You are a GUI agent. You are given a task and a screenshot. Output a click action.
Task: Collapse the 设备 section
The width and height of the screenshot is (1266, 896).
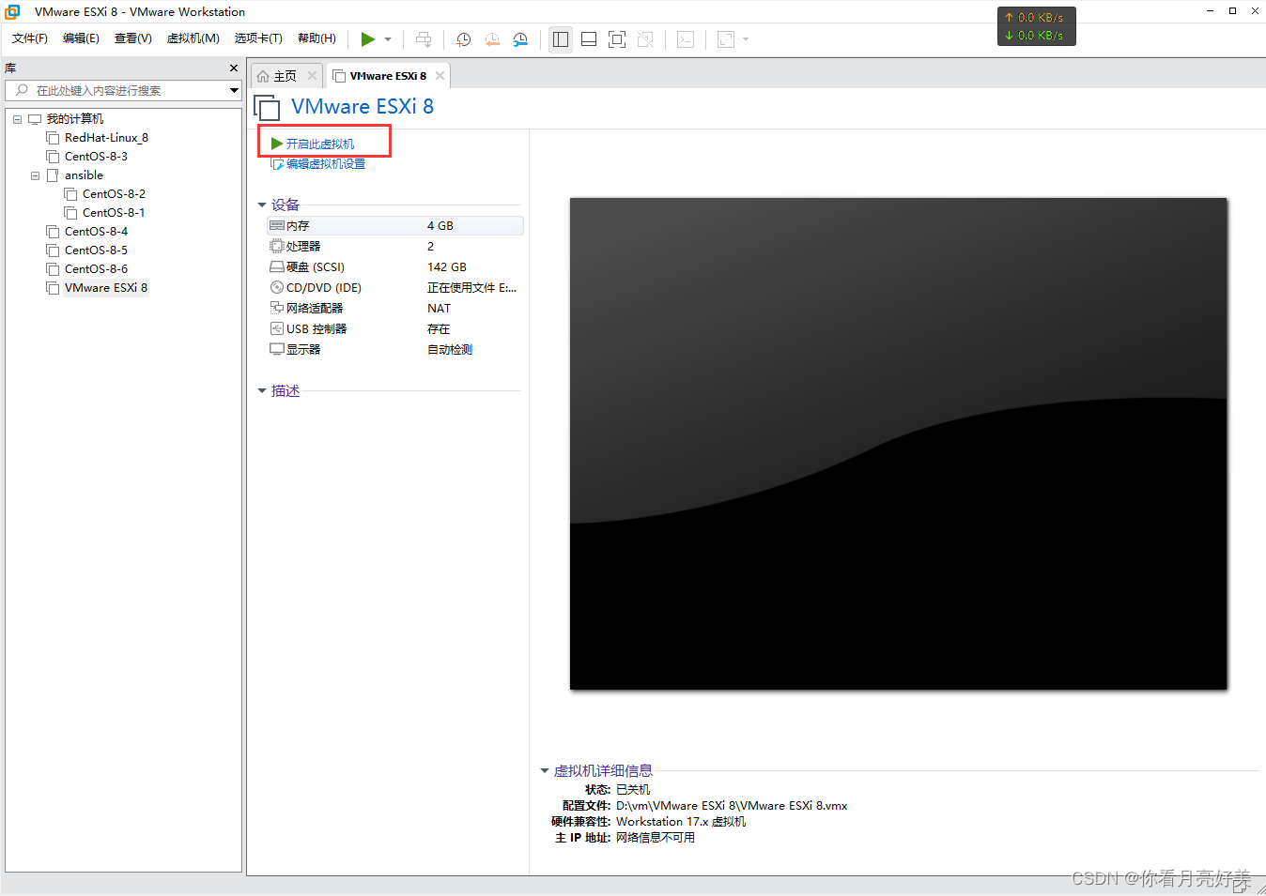point(262,205)
